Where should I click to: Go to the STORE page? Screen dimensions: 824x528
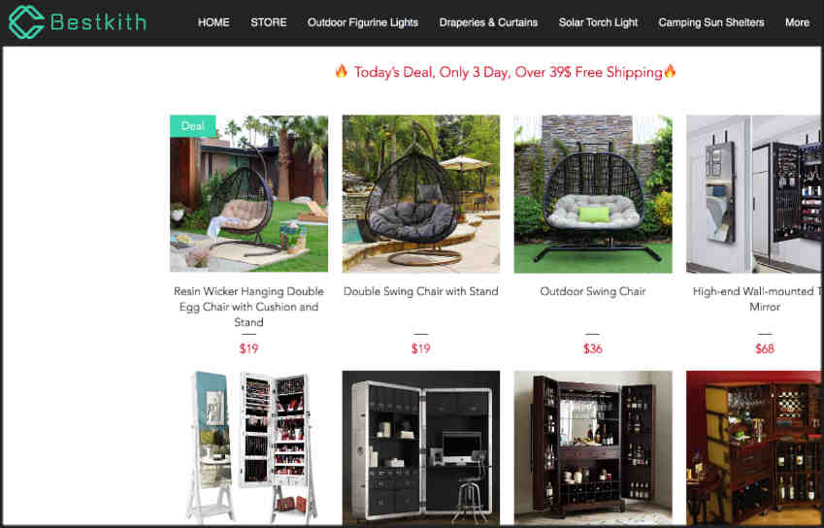269,22
